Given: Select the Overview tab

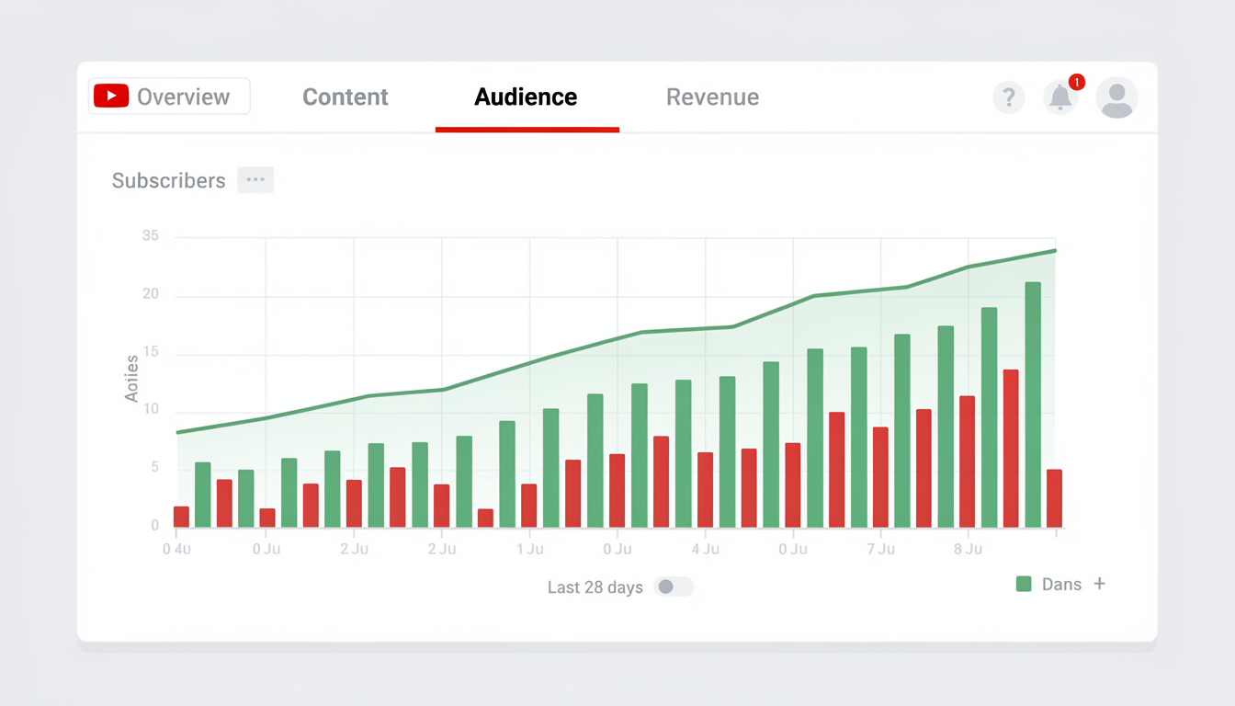Looking at the screenshot, I should pyautogui.click(x=183, y=96).
